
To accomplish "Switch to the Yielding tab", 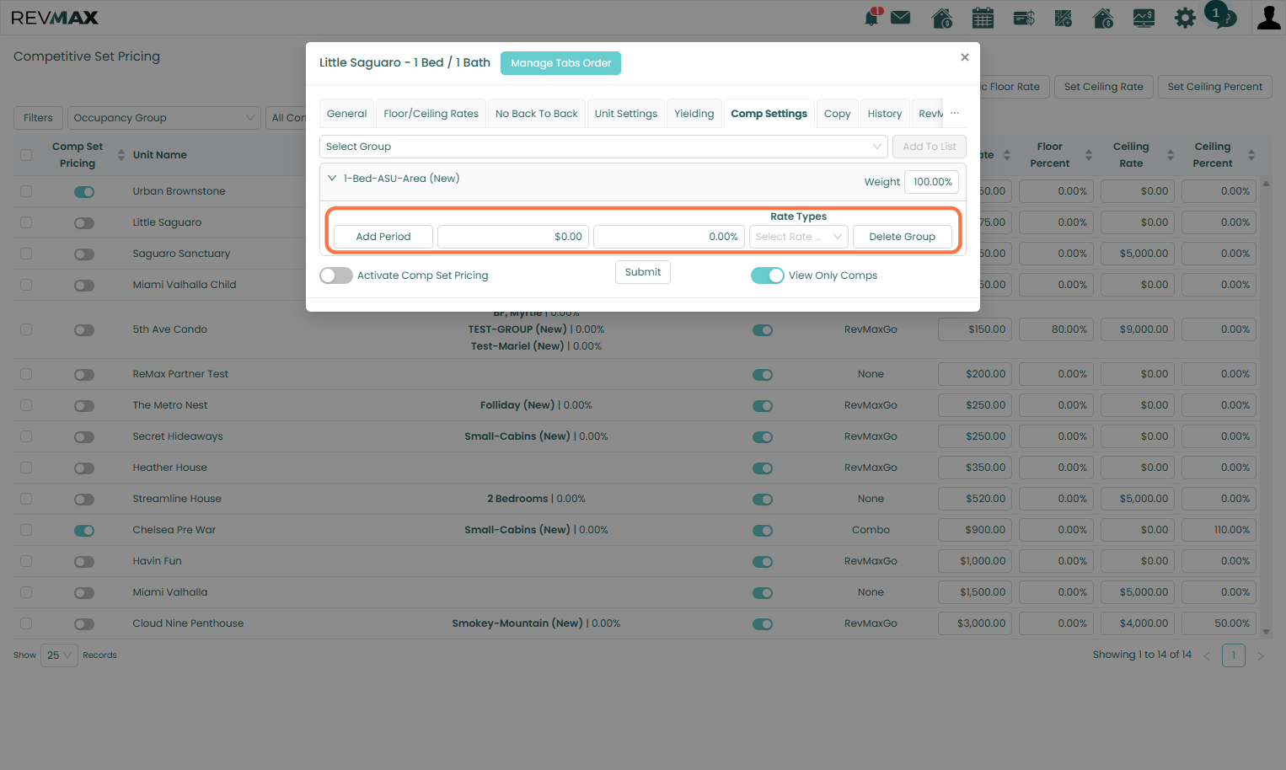I will [x=694, y=114].
